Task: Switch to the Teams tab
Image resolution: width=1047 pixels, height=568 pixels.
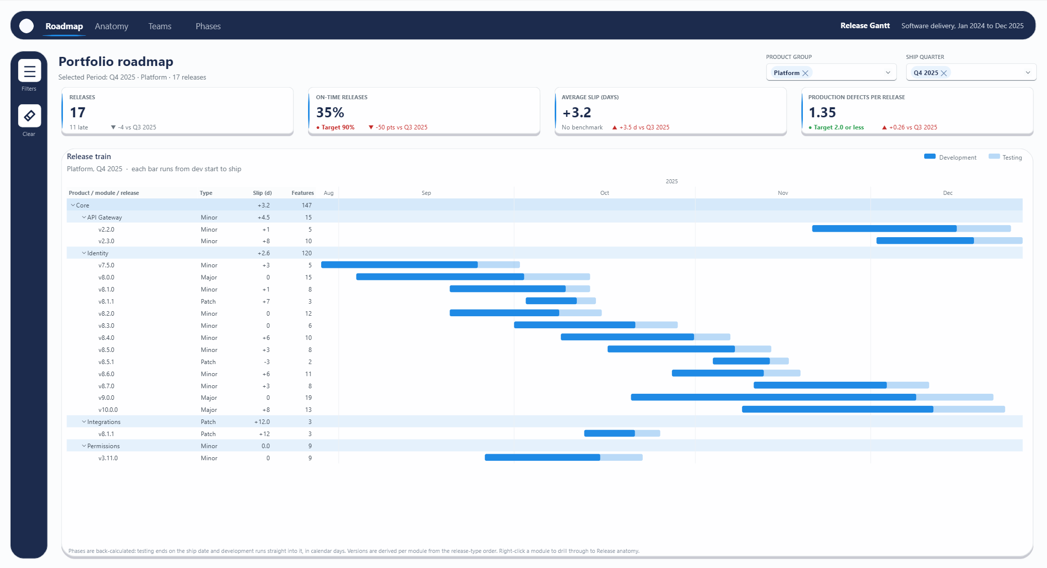Action: click(x=160, y=26)
